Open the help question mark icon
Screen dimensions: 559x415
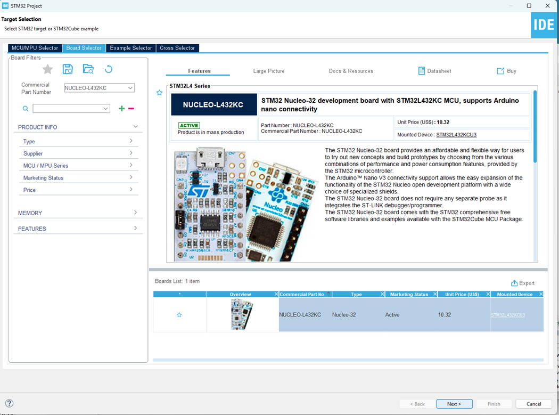pos(9,403)
